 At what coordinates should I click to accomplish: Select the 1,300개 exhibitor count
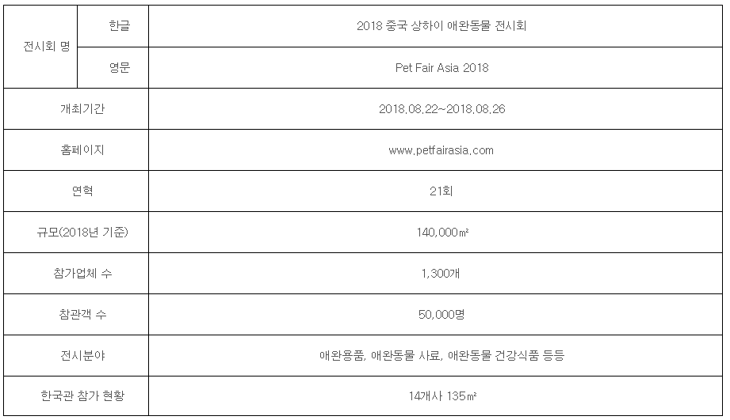tap(441, 273)
